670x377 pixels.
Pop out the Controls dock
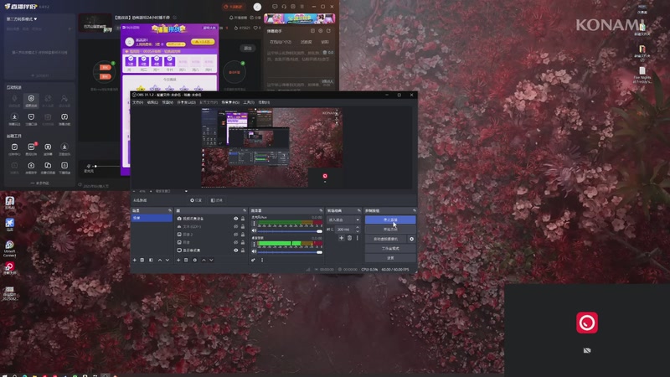[414, 210]
